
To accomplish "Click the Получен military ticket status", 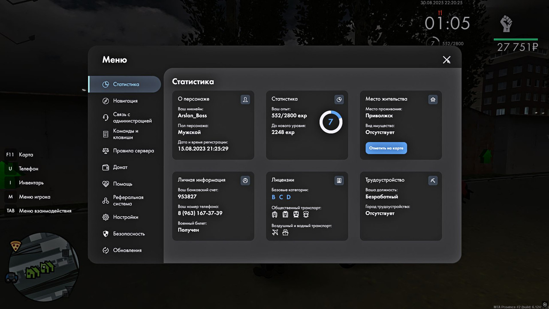I will [x=188, y=230].
